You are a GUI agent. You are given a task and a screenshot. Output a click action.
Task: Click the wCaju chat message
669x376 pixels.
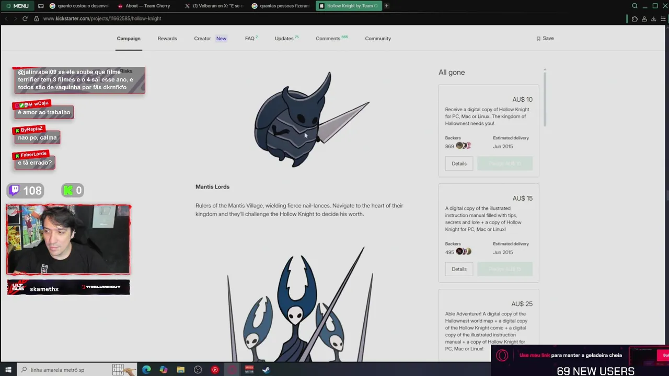[44, 112]
